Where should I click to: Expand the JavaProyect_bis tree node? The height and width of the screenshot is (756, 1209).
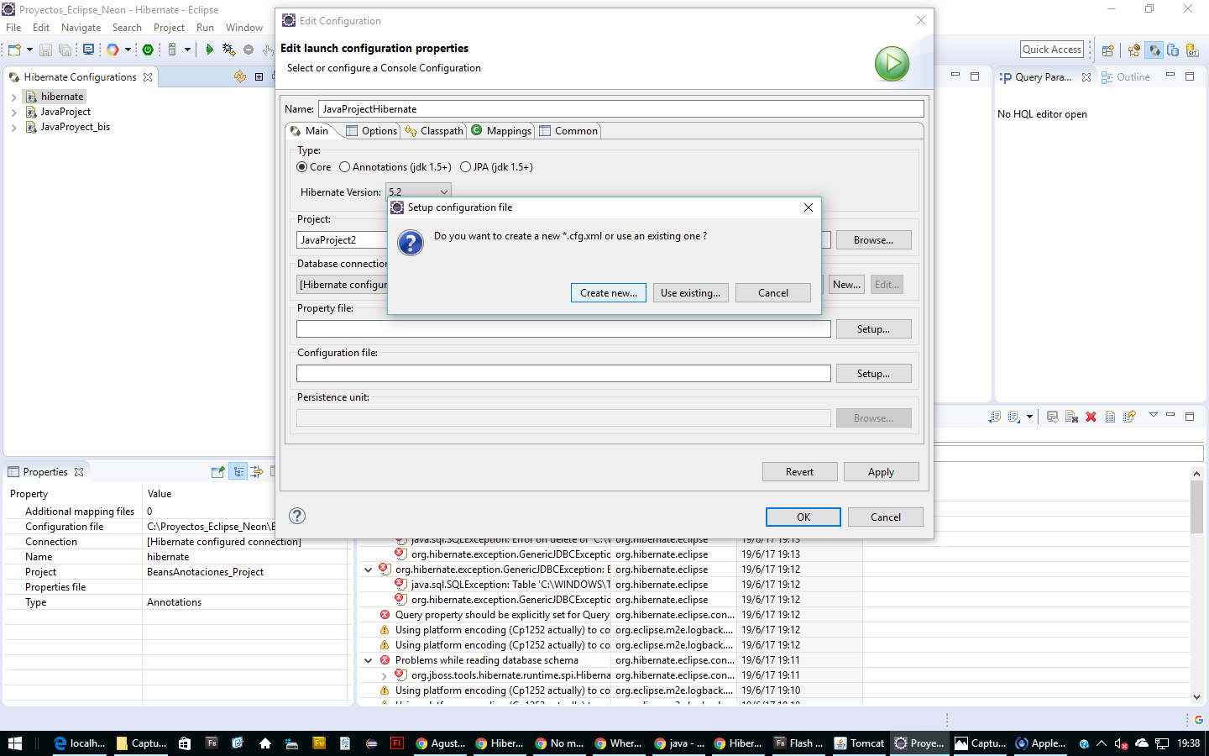click(13, 128)
